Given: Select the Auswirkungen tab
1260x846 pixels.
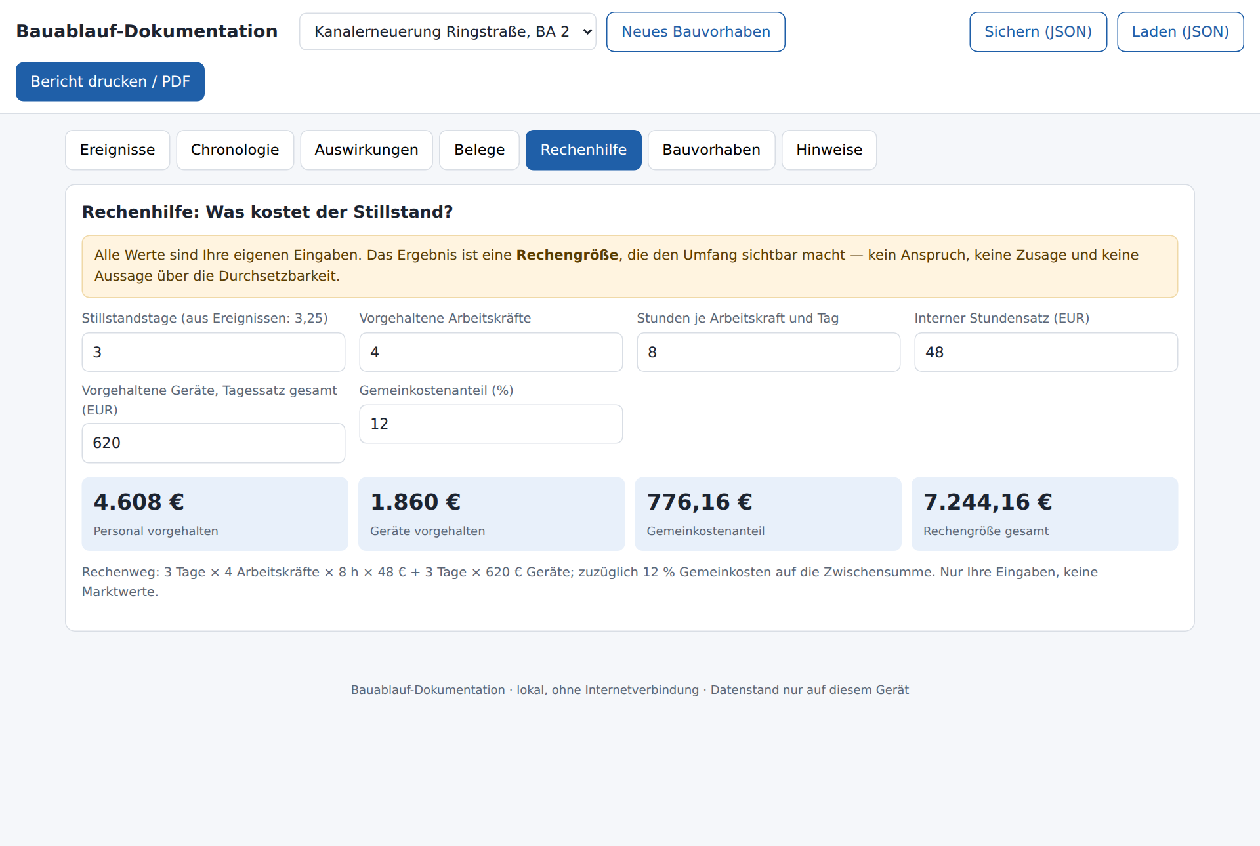Looking at the screenshot, I should coord(366,150).
